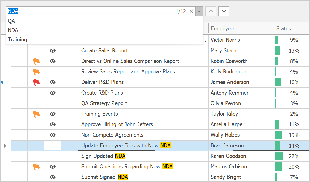310x182 pixels.
Task: Go to next search result arrow
Action: pyautogui.click(x=224, y=11)
